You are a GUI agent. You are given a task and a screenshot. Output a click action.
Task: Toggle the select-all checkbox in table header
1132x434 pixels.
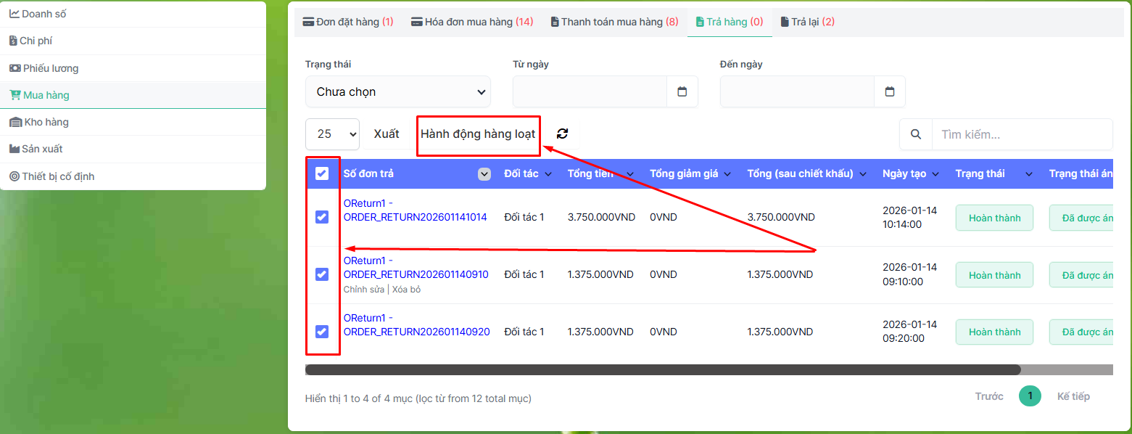tap(322, 173)
